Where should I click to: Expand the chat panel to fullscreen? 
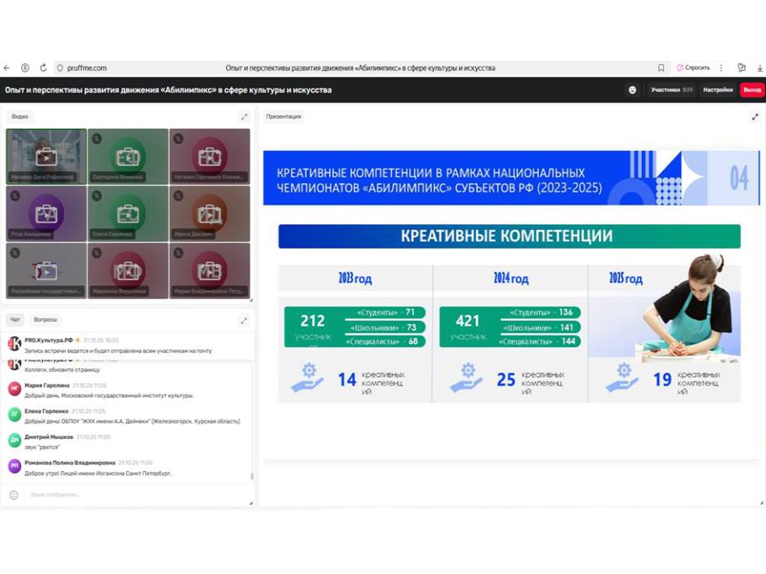[244, 320]
